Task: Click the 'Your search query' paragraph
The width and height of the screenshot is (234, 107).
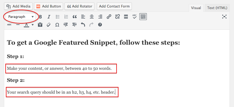Action: tap(61, 92)
